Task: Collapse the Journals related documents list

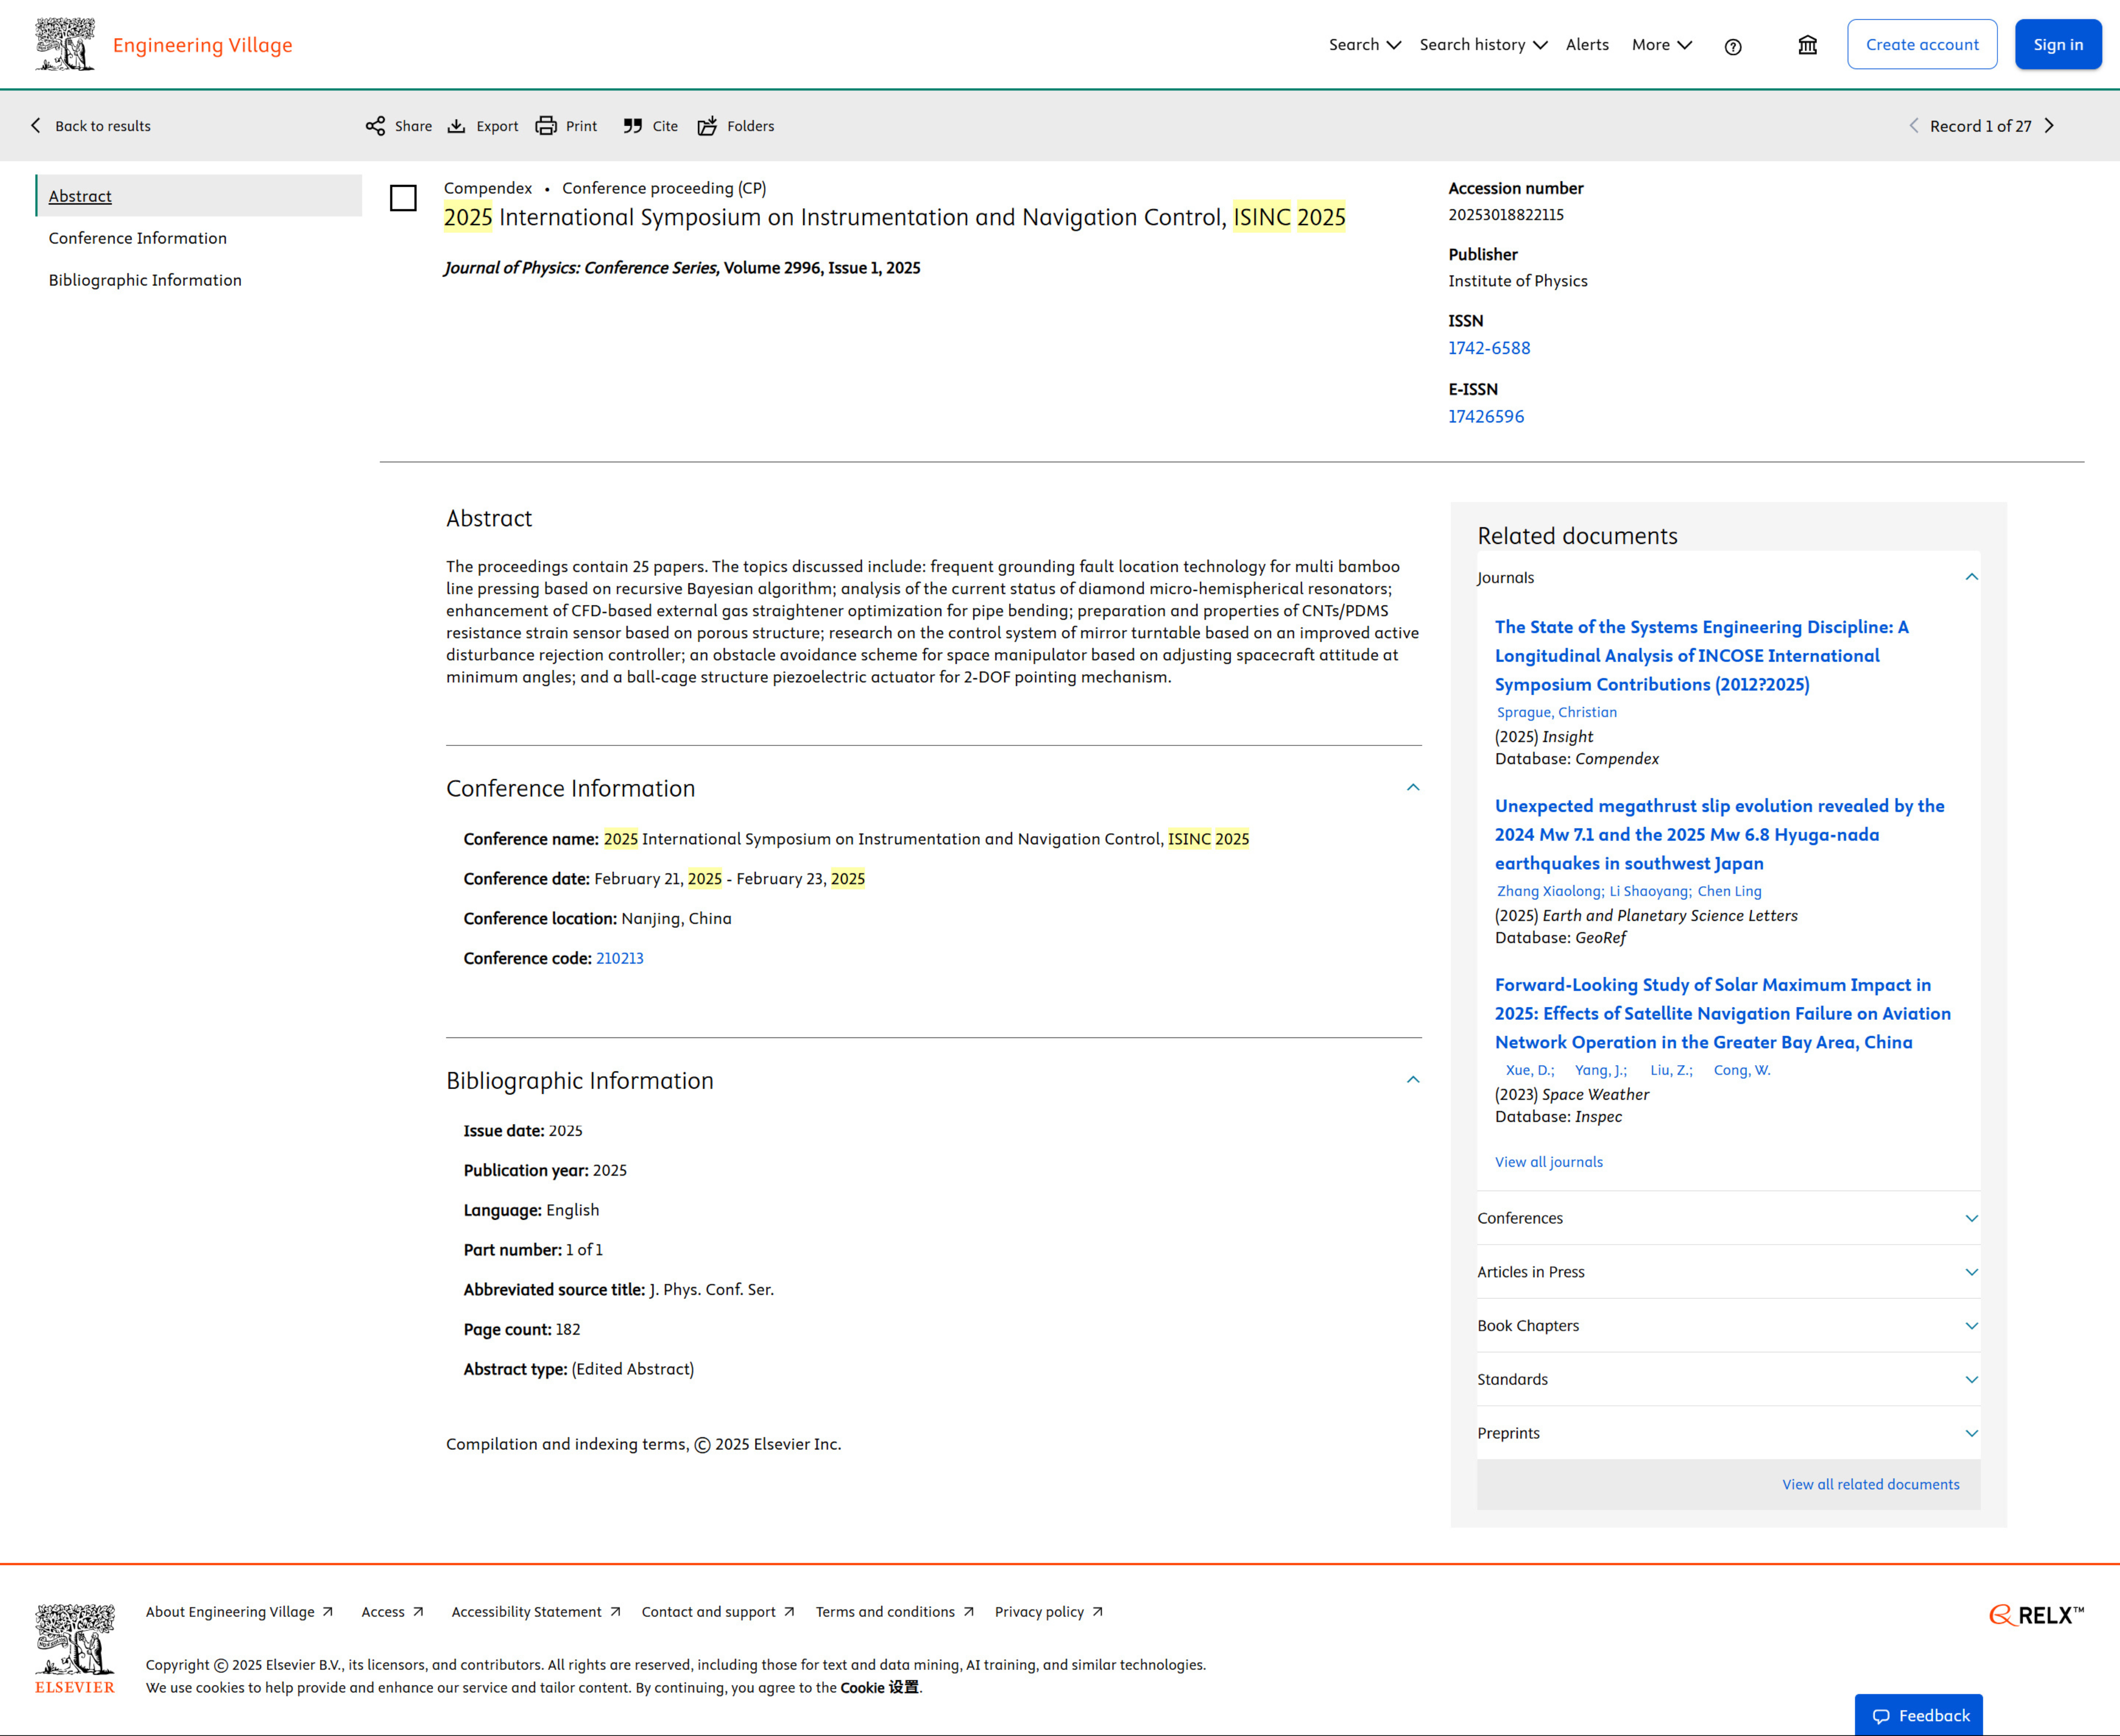Action: click(1971, 577)
